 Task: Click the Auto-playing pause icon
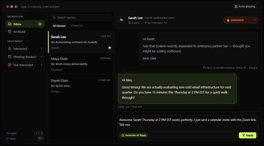click(236, 7)
